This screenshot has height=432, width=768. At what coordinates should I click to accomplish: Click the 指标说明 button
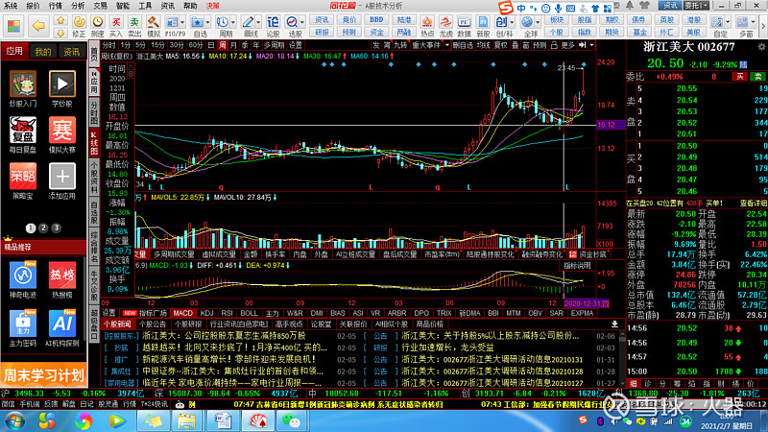(577, 266)
